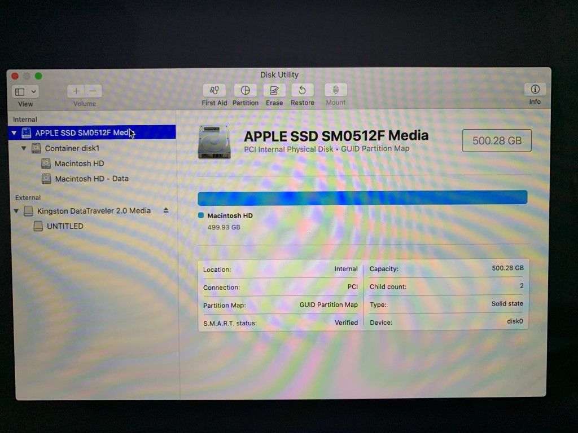Screen dimensions: 578x433
Task: Collapse the Container disk1 disclosure triangle
Action: click(x=24, y=148)
